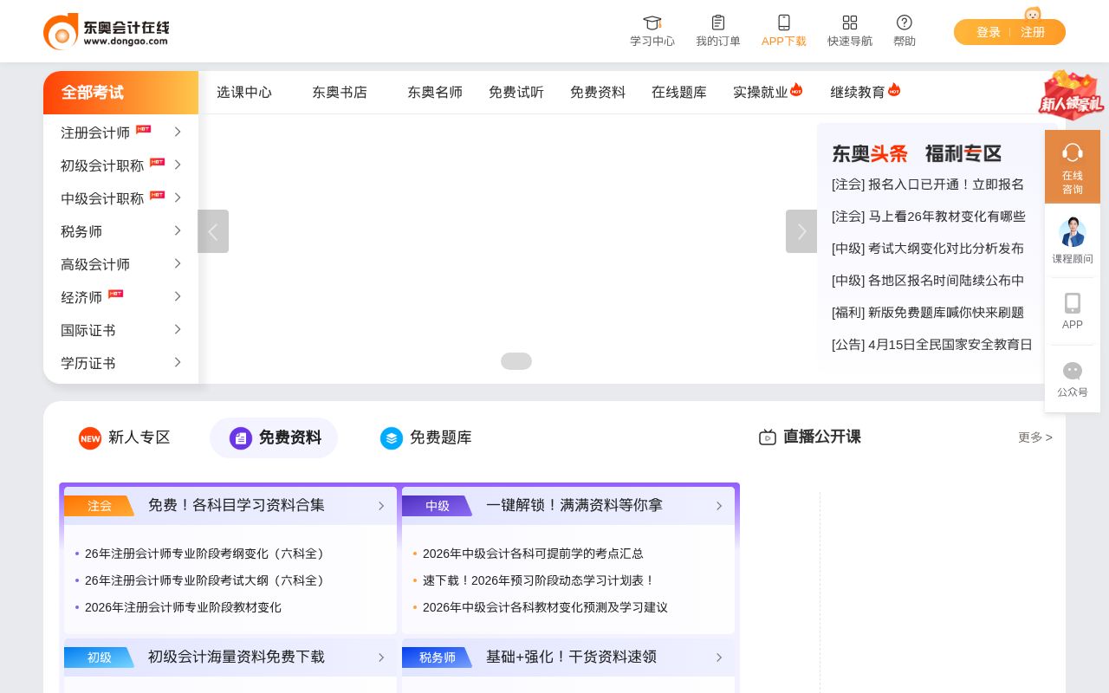1109x693 pixels.
Task: Click the carousel right arrow
Action: pos(801,231)
